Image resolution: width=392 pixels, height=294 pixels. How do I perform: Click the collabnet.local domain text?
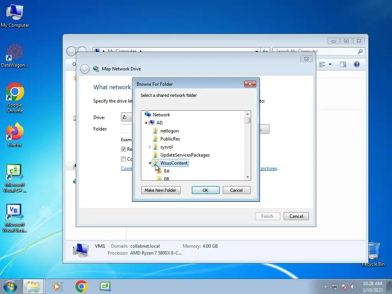[x=145, y=246]
